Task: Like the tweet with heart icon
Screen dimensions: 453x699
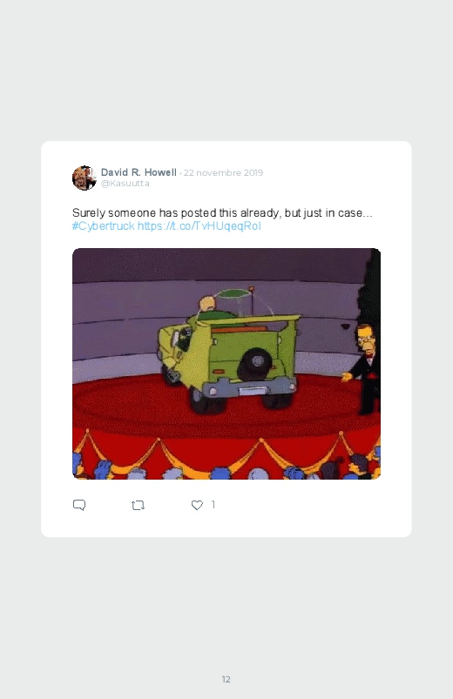Action: 197,505
